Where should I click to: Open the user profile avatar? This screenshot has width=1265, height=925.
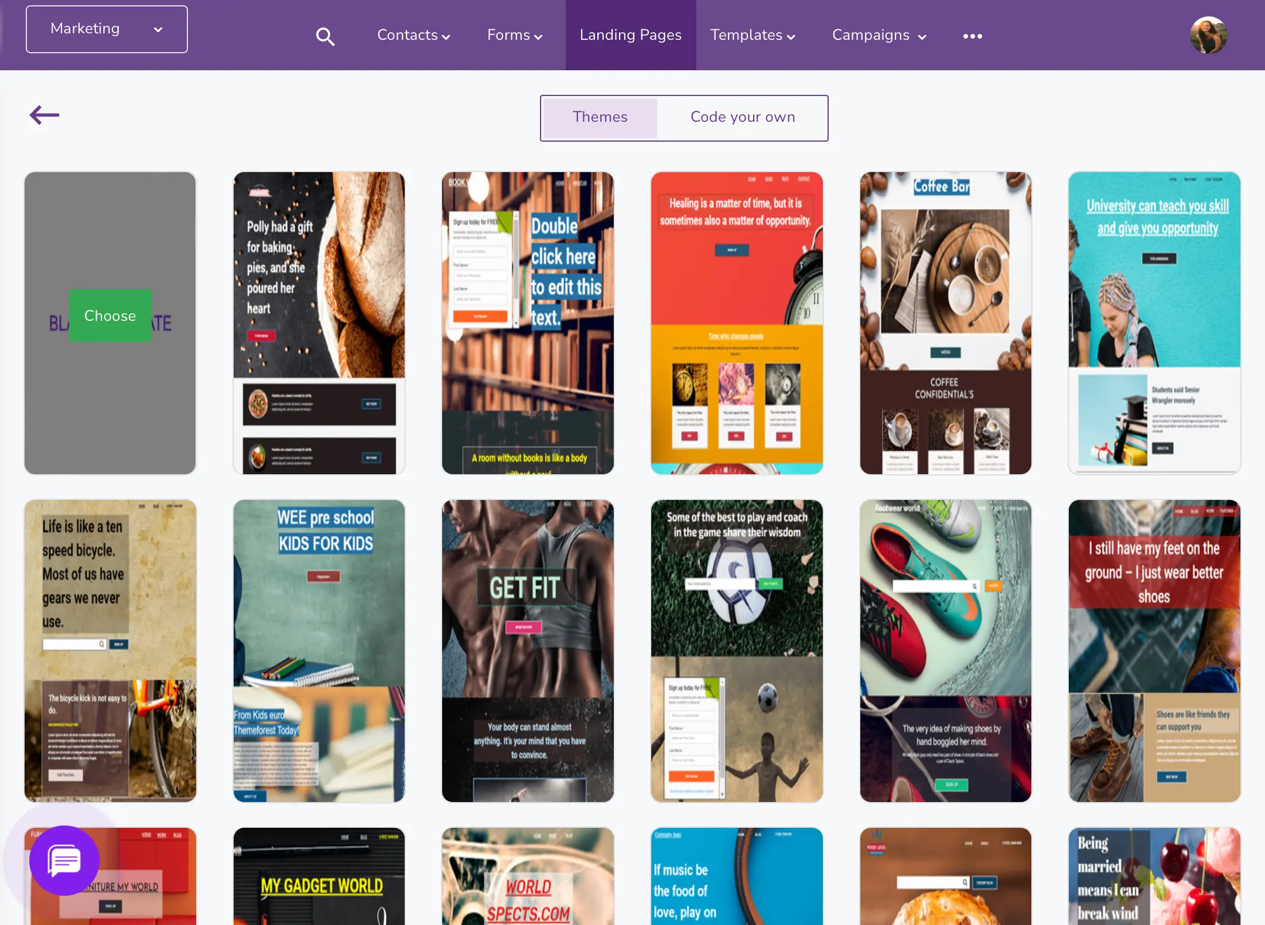pos(1208,35)
